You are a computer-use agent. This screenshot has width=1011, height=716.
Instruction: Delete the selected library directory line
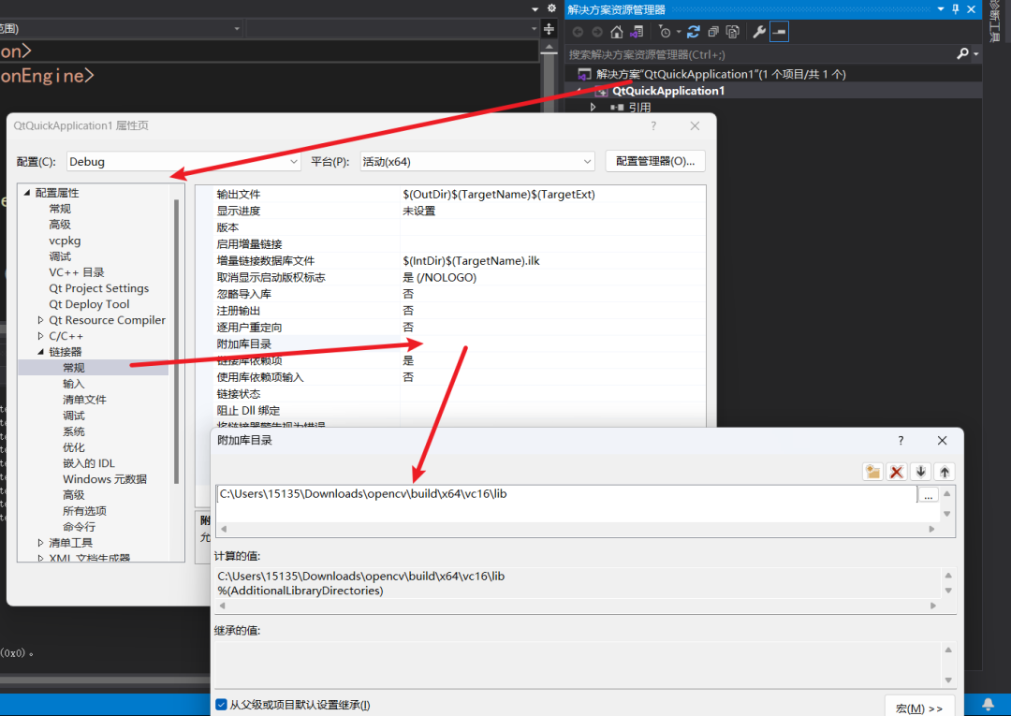[897, 472]
